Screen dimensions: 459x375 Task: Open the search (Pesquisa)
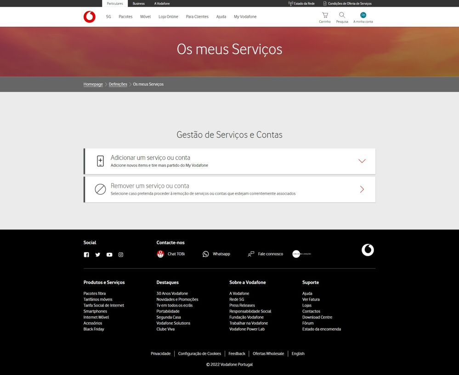tap(342, 17)
